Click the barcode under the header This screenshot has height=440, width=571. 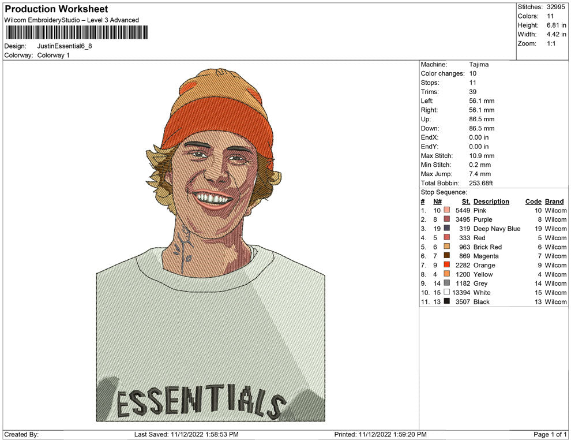[77, 32]
